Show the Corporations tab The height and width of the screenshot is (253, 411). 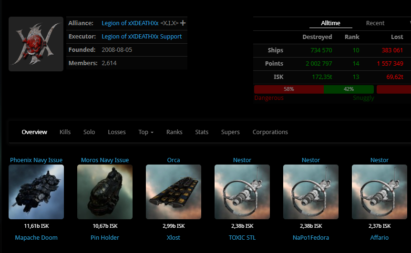coord(270,132)
